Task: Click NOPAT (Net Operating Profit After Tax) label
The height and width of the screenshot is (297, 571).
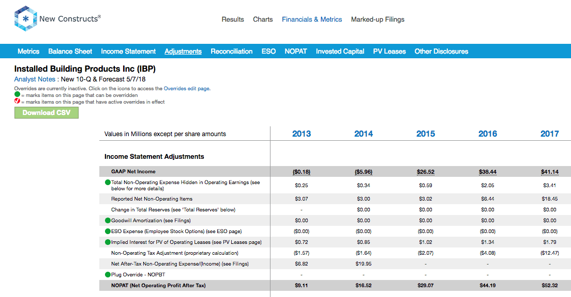Action: coord(158,285)
